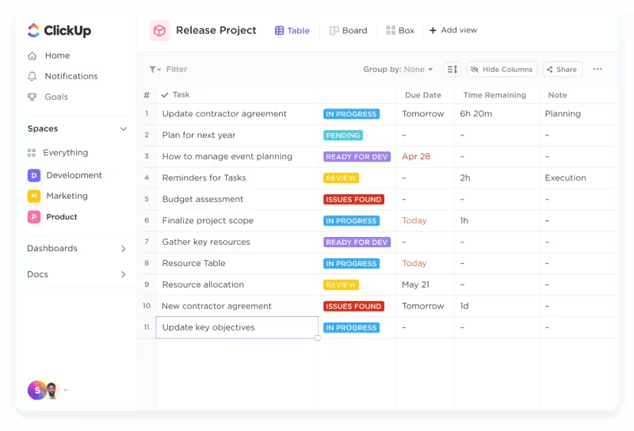Select the task Reminders for Tasks
Viewport: 634px width, 431px height.
pyautogui.click(x=204, y=178)
